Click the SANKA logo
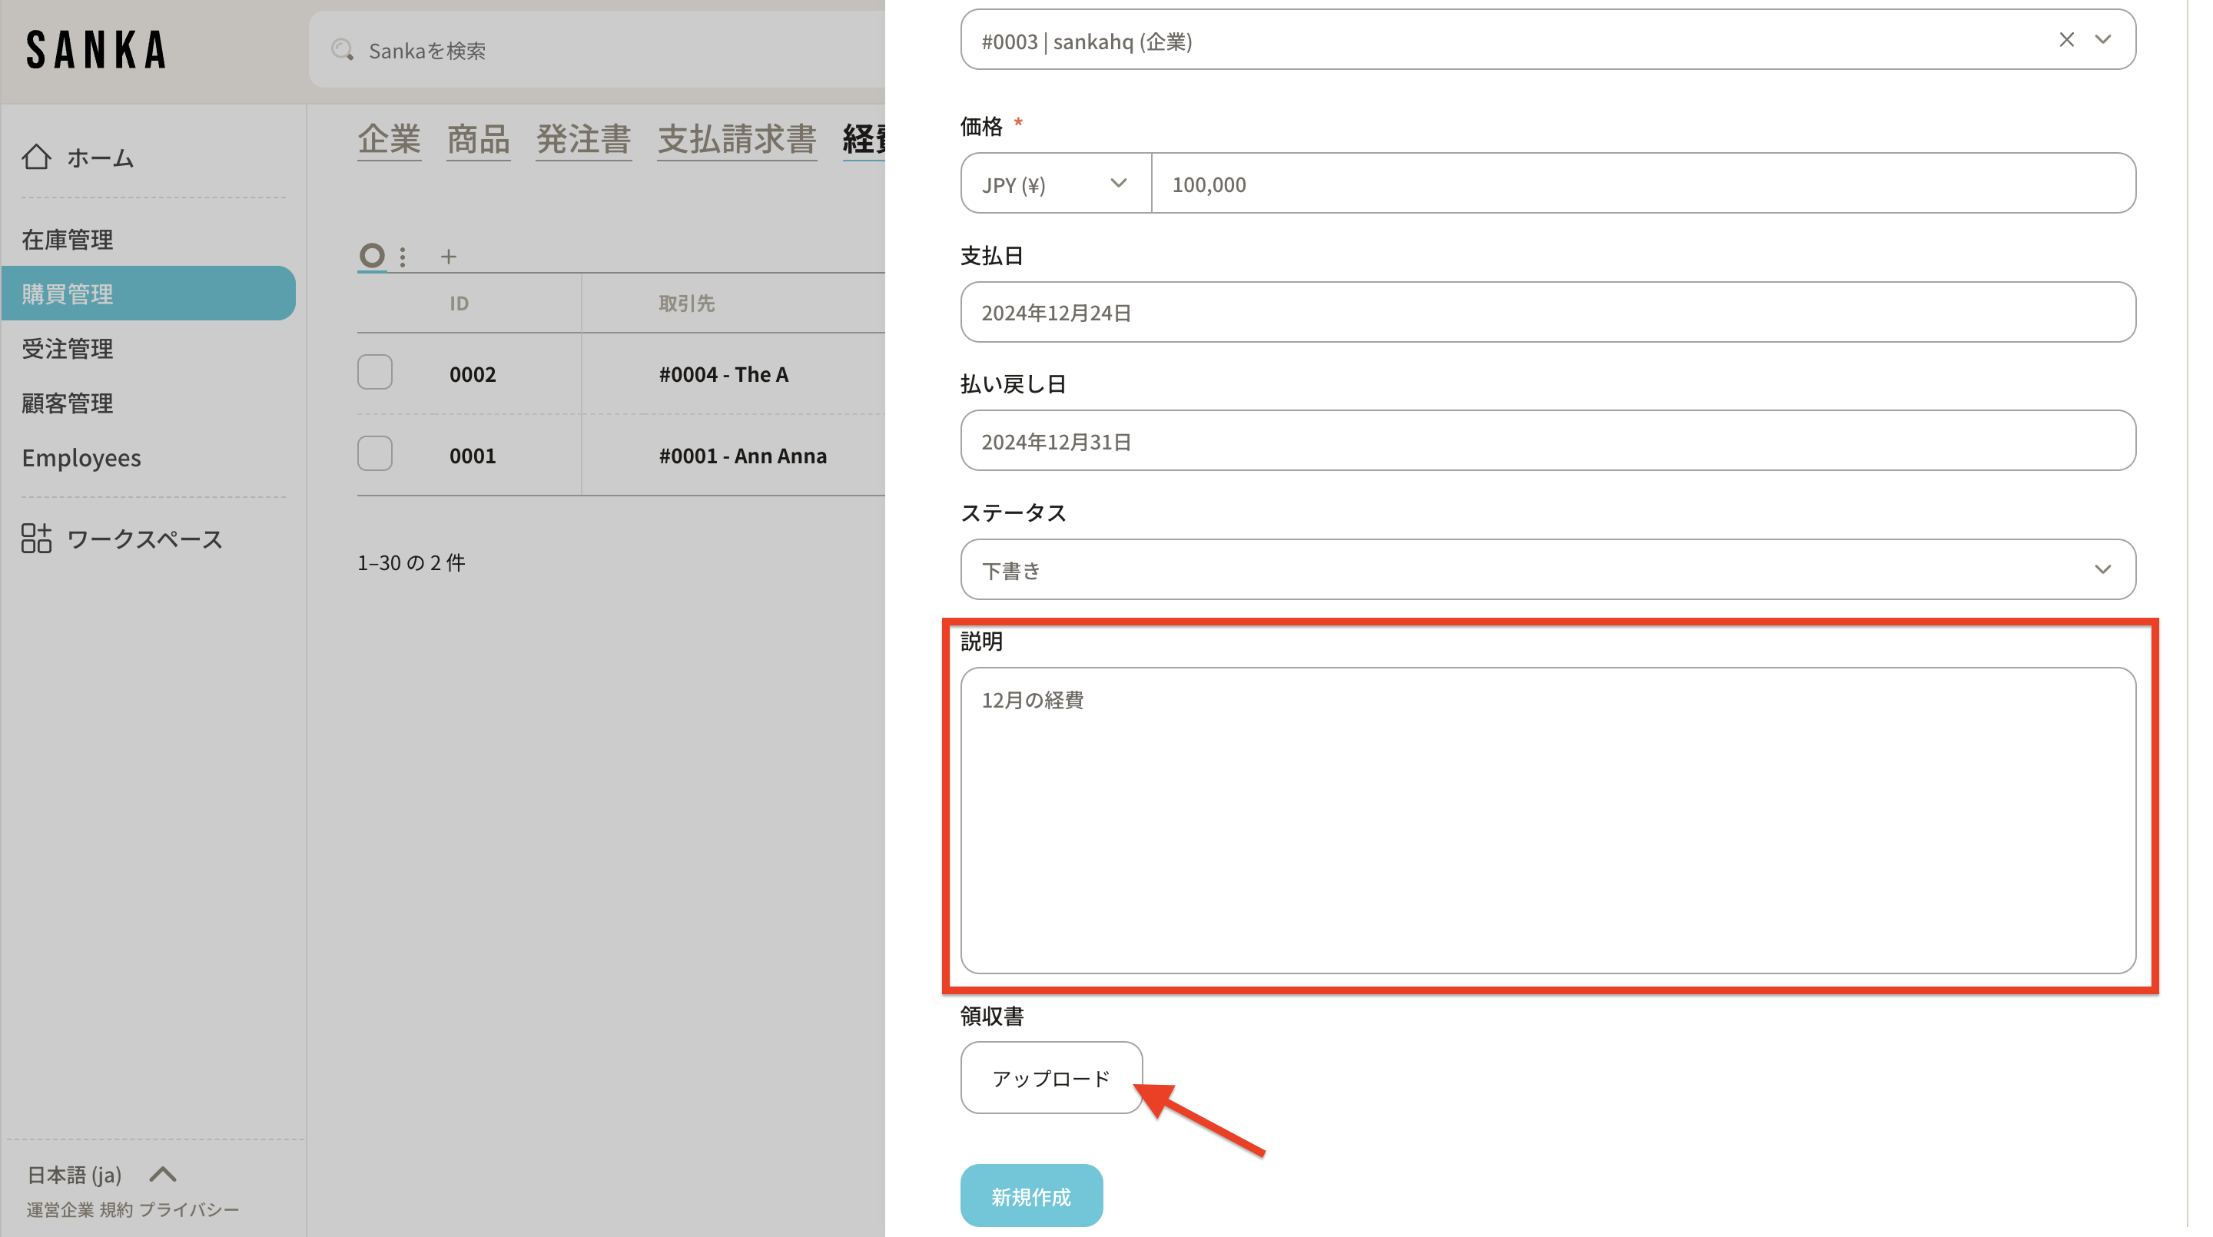2213x1237 pixels. click(96, 50)
